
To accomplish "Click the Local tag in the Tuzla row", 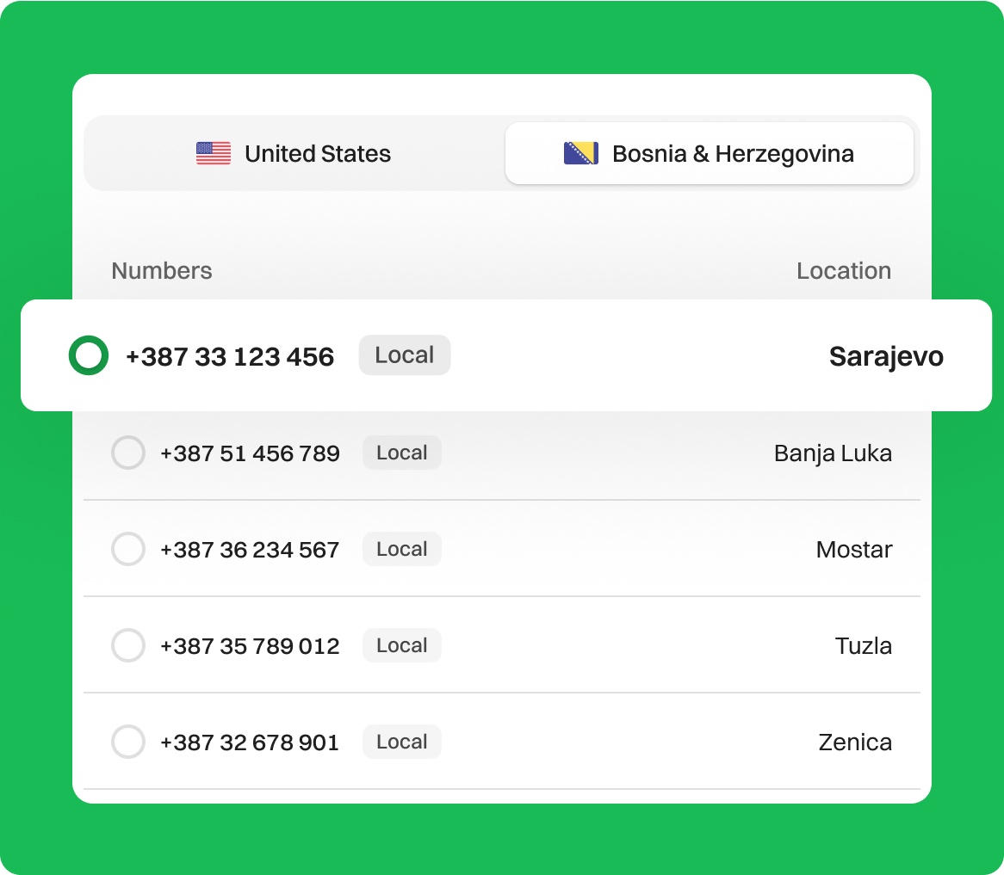I will tap(401, 645).
